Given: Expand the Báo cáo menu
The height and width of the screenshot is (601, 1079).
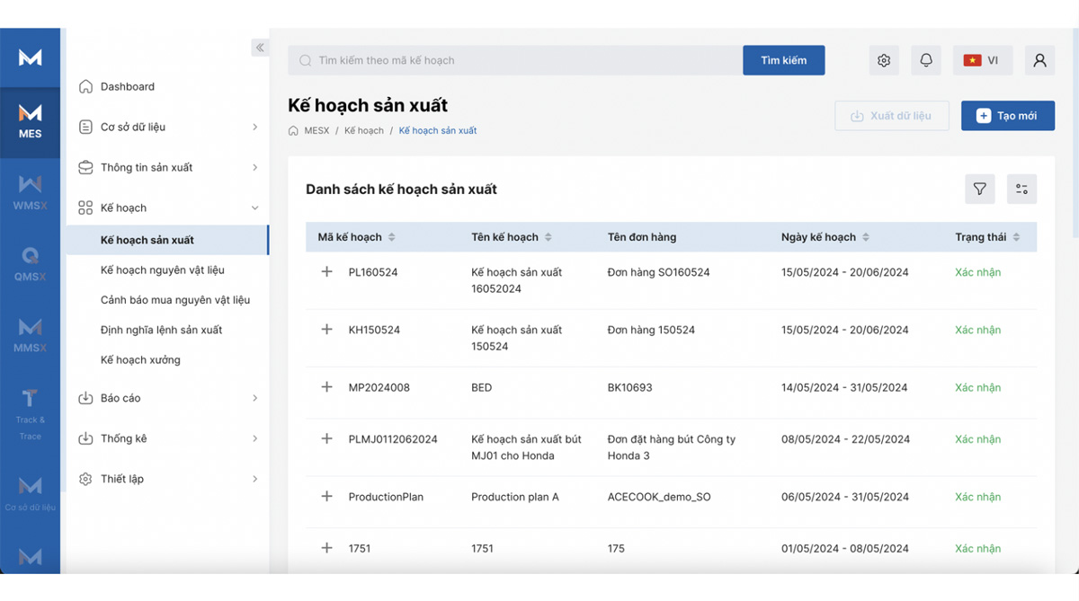Looking at the screenshot, I should click(168, 398).
